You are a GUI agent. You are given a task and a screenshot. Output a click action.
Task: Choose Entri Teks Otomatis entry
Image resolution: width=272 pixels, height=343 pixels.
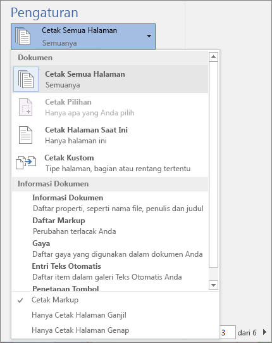[110, 271]
